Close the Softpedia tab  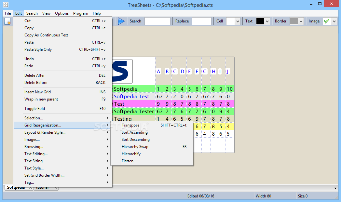pyautogui.click(x=31, y=188)
